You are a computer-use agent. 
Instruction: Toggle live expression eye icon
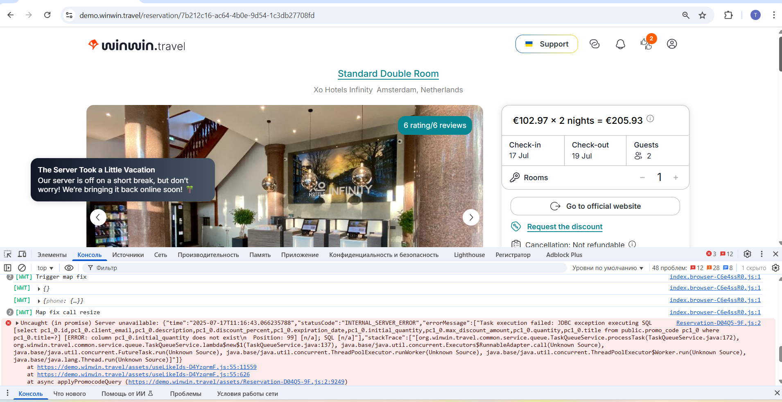(x=69, y=268)
